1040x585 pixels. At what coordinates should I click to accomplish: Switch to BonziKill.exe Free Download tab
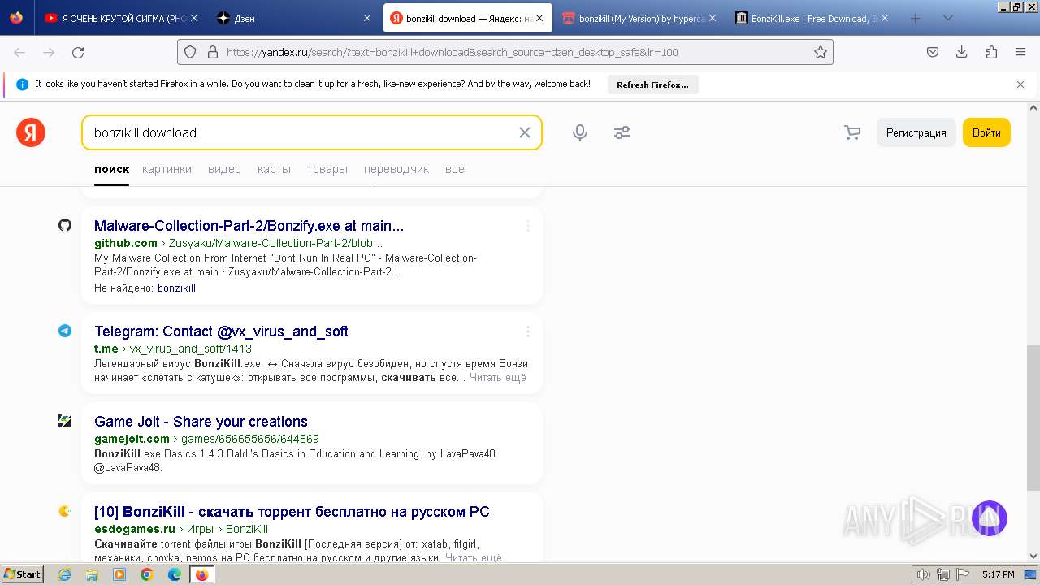[x=812, y=18]
